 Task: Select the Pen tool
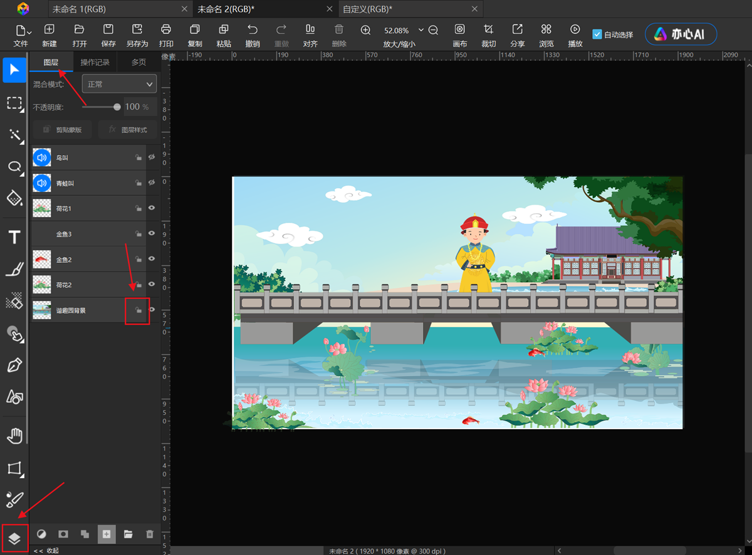[14, 365]
